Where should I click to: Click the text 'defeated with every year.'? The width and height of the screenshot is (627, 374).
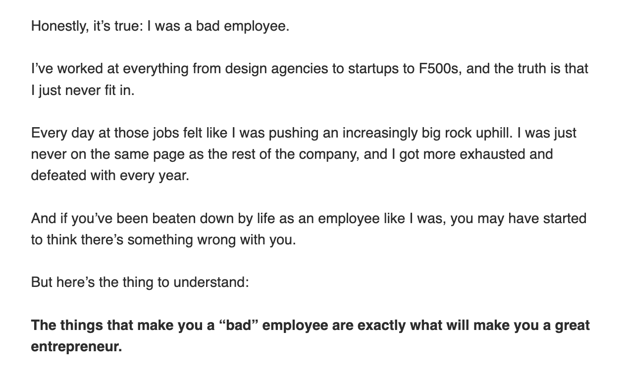[x=110, y=176]
